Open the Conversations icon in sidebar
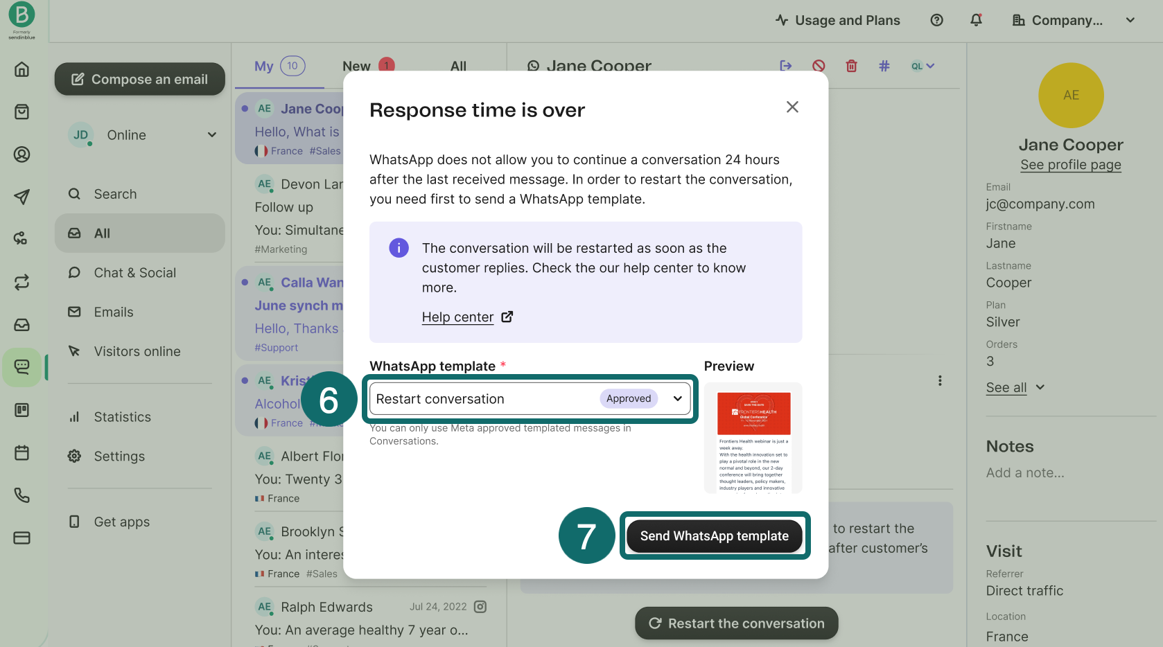This screenshot has height=647, width=1163. [22, 366]
